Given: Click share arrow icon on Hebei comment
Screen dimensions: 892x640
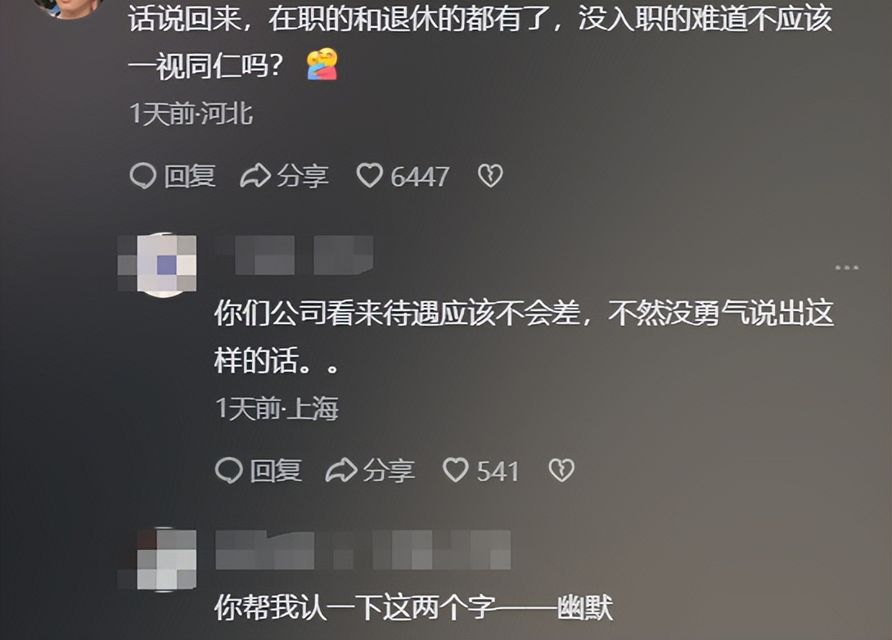Looking at the screenshot, I should [255, 176].
